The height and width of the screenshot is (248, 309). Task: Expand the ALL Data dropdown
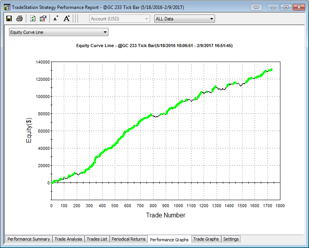(184, 18)
